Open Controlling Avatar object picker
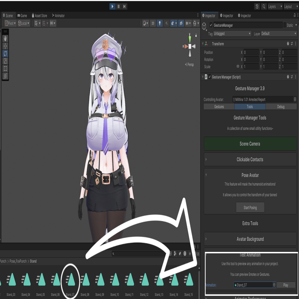 tap(295, 99)
